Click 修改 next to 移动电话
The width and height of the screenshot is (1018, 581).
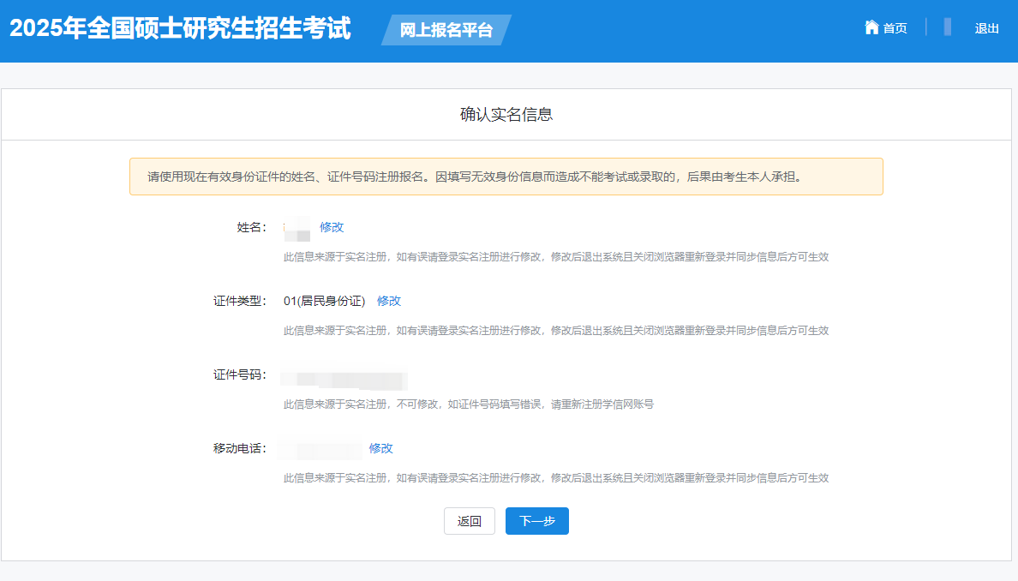[x=380, y=448]
